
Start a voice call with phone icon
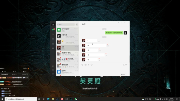point(123,65)
